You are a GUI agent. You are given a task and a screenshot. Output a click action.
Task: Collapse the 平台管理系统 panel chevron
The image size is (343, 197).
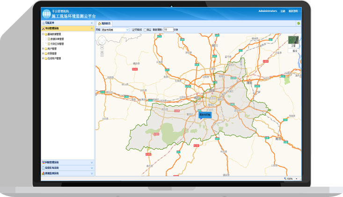(92, 29)
